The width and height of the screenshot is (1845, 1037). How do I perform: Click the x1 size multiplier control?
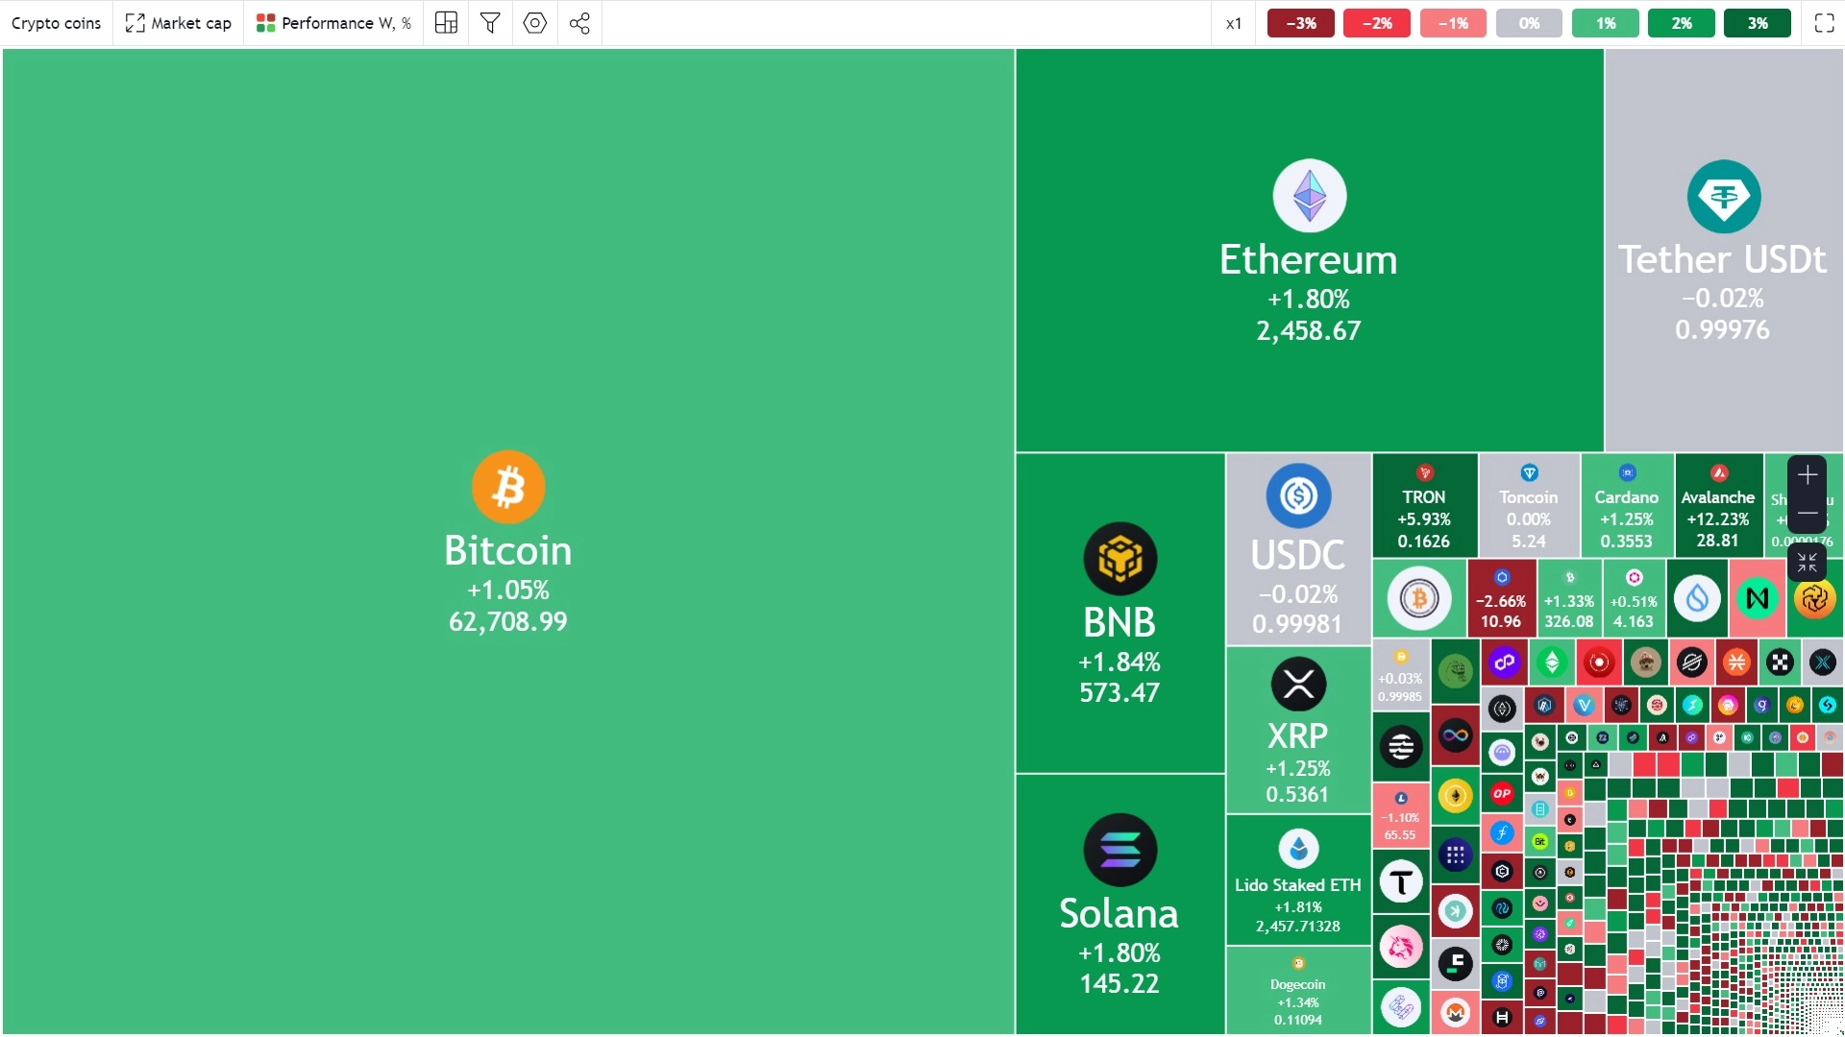point(1233,23)
